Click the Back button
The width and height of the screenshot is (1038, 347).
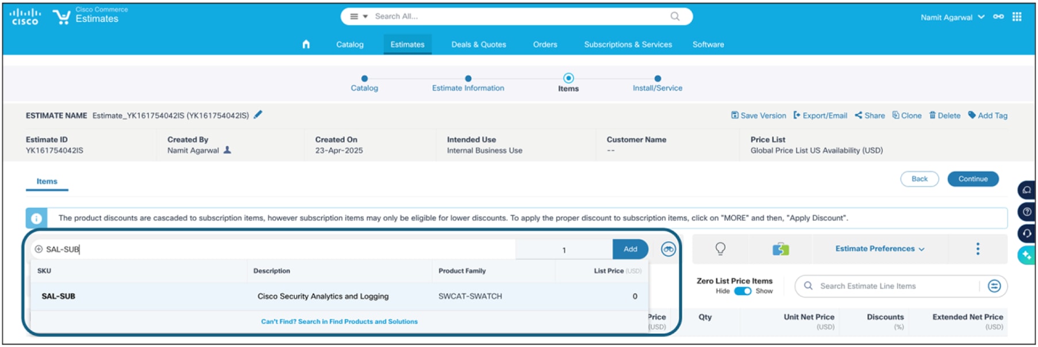(x=920, y=179)
